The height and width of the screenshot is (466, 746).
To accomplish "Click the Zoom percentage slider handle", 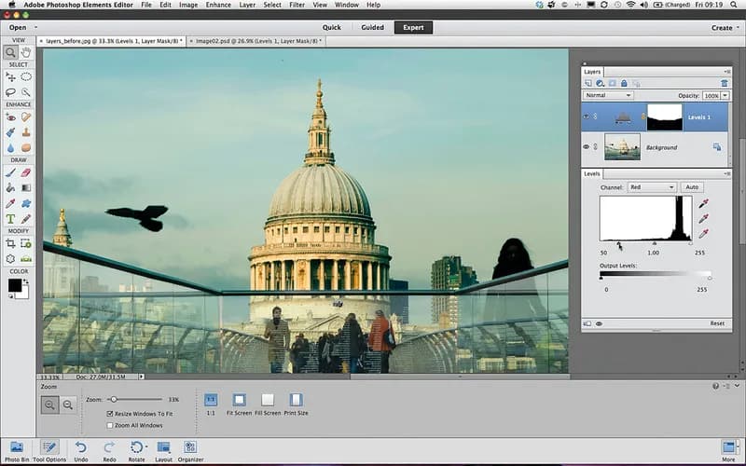I will tap(112, 399).
